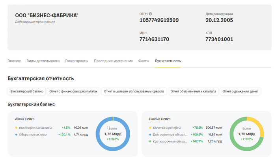The width and height of the screenshot is (276, 159).
Task: Open the Последние изменения tab
Action: tap(113, 61)
